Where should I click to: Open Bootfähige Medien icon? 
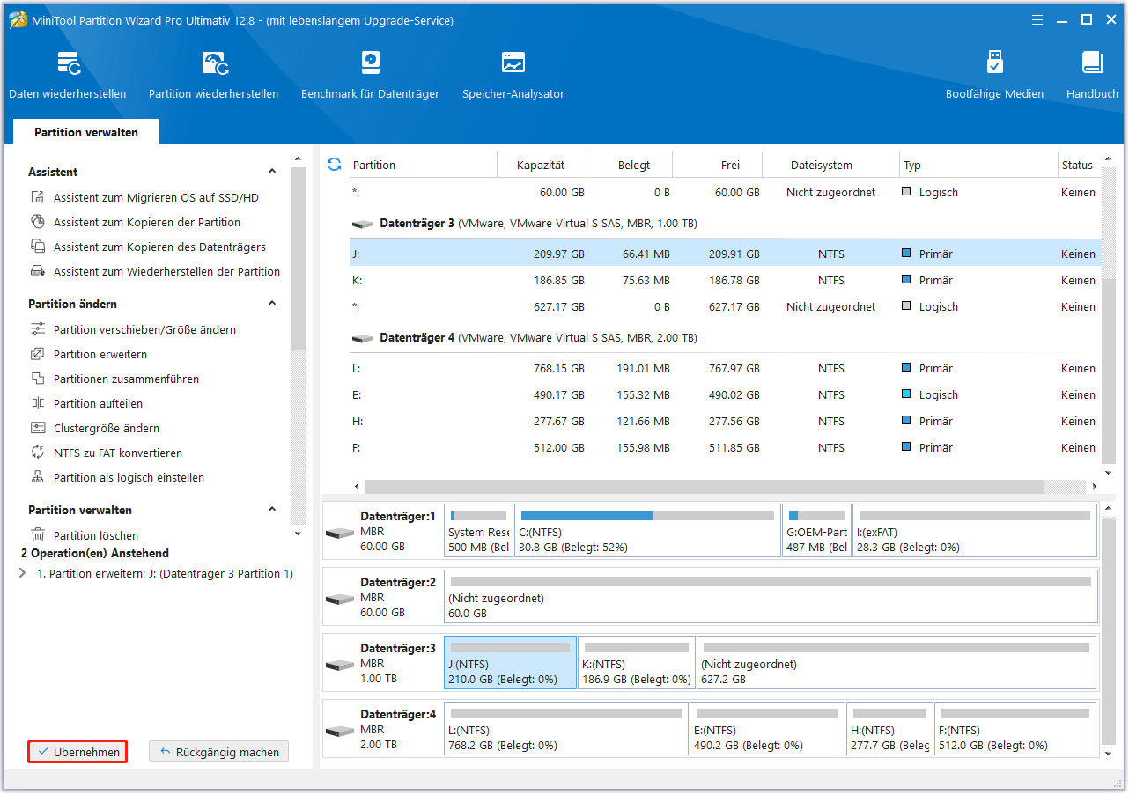(x=994, y=63)
